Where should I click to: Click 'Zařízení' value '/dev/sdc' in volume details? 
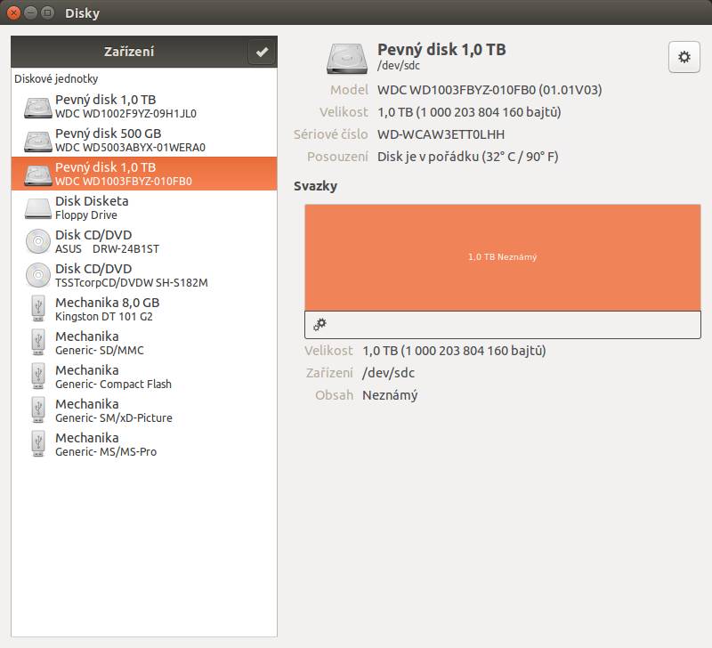click(x=388, y=373)
